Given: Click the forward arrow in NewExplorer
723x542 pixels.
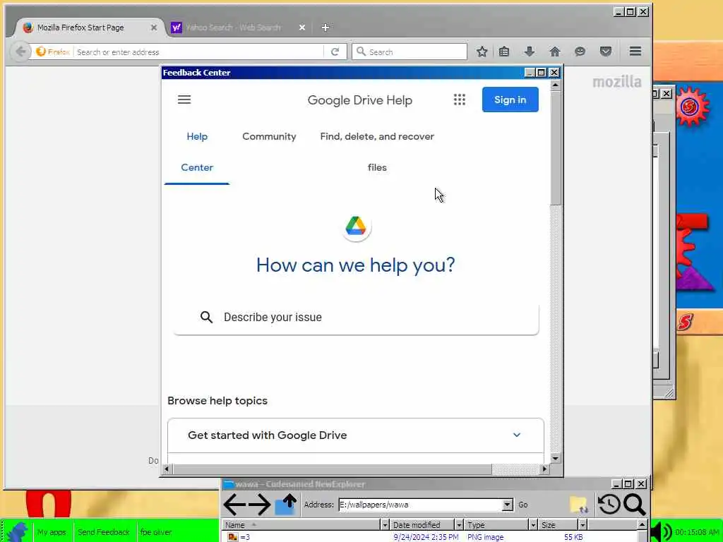Looking at the screenshot, I should point(260,505).
